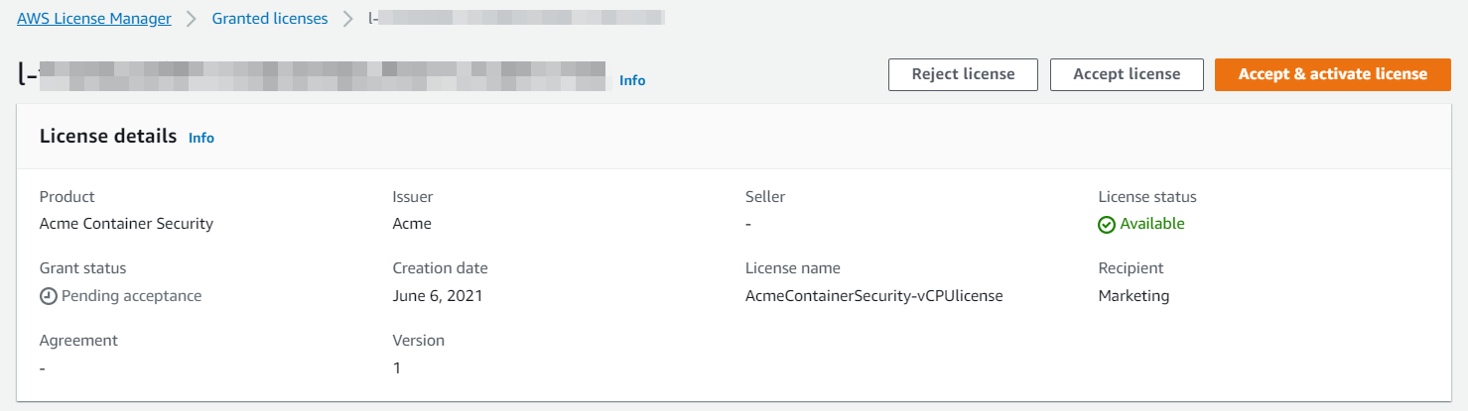Screen dimensions: 1468x411
Task: Click the License name label
Action: (793, 268)
